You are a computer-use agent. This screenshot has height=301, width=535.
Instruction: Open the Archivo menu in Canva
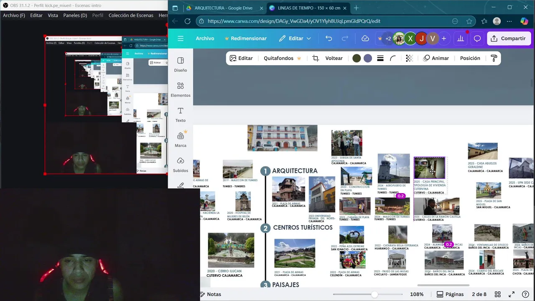coord(205,38)
